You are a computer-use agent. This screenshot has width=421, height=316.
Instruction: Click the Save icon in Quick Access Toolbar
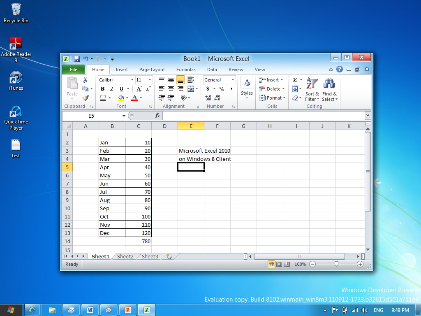(x=77, y=59)
